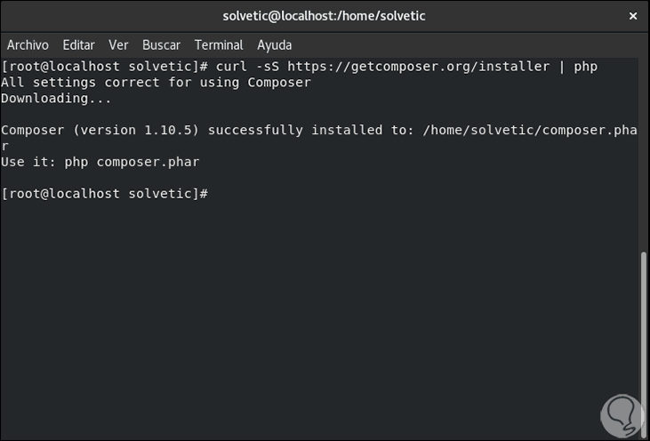Viewport: 650px width, 441px height.
Task: Click the "All settings correct" message line
Action: [156, 83]
